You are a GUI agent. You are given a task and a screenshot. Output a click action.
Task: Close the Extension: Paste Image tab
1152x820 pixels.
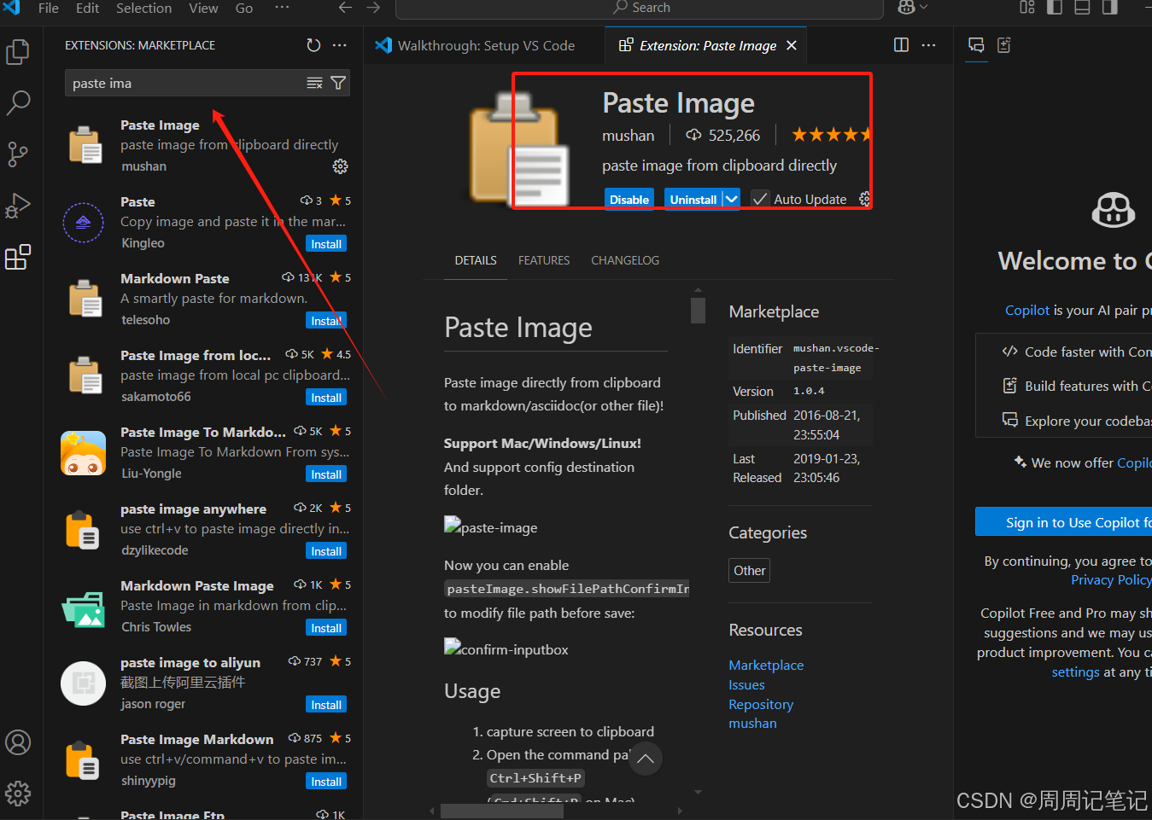pos(792,45)
